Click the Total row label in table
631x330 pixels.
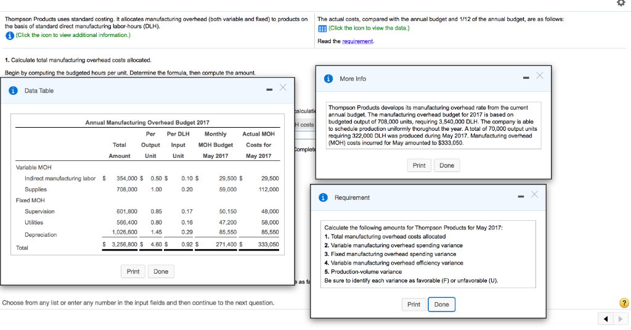coord(22,248)
